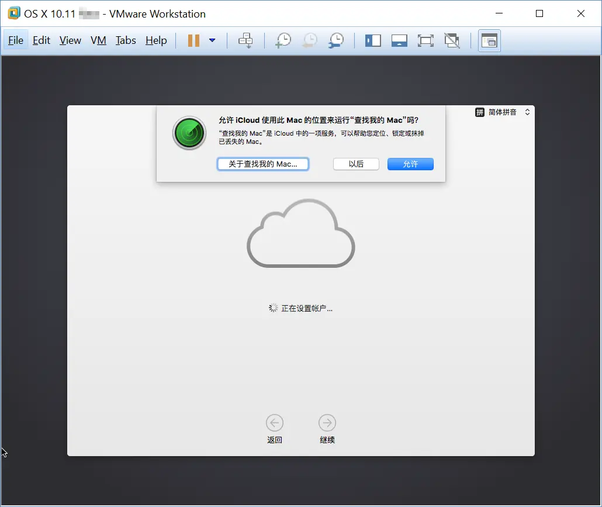
Task: Enable Unity mode
Action: [x=451, y=40]
